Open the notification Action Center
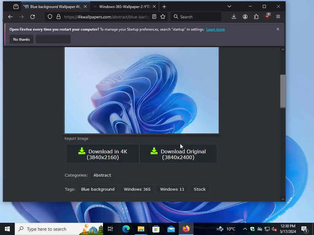The width and height of the screenshot is (314, 235). pos(304,229)
